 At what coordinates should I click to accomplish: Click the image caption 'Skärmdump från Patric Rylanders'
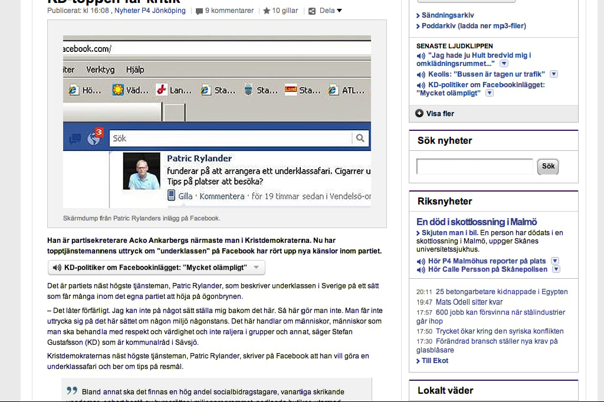[142, 218]
